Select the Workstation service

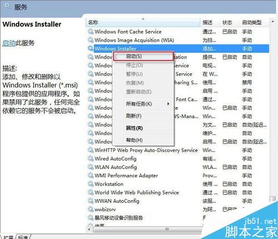click(178, 184)
